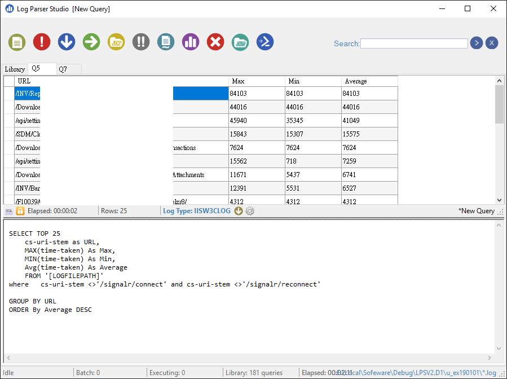
Task: Click the search forward arrow button
Action: (x=476, y=43)
